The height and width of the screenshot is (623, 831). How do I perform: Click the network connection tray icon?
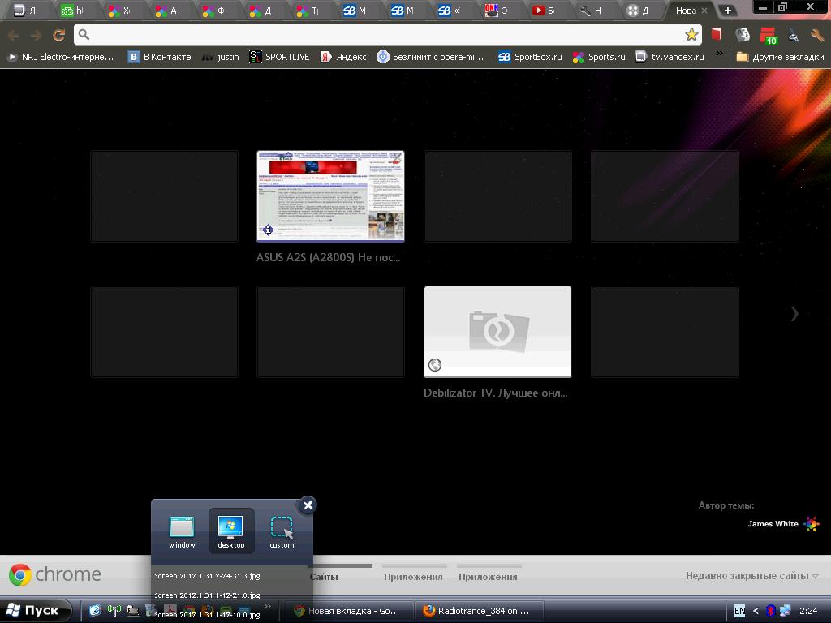click(x=785, y=612)
